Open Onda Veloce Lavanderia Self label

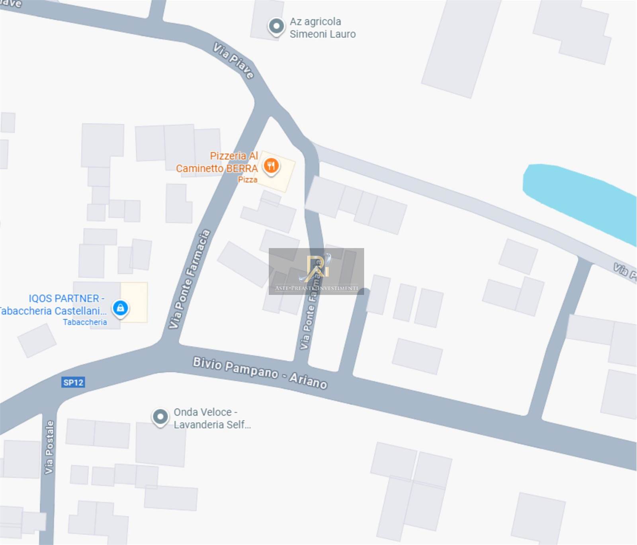[x=212, y=418]
